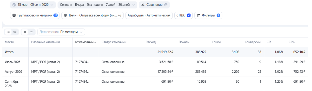Image resolution: width=312 pixels, height=91 pixels.
Task: Open the Детализация По месяцам dropdown
Action: 61,32
